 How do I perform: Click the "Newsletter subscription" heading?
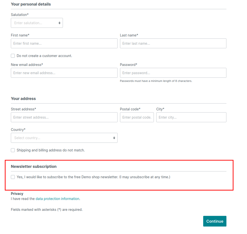click(34, 167)
